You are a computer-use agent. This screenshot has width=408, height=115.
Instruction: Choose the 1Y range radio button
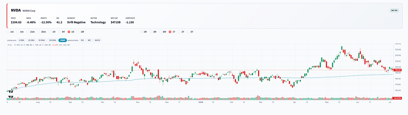(x=170, y=32)
